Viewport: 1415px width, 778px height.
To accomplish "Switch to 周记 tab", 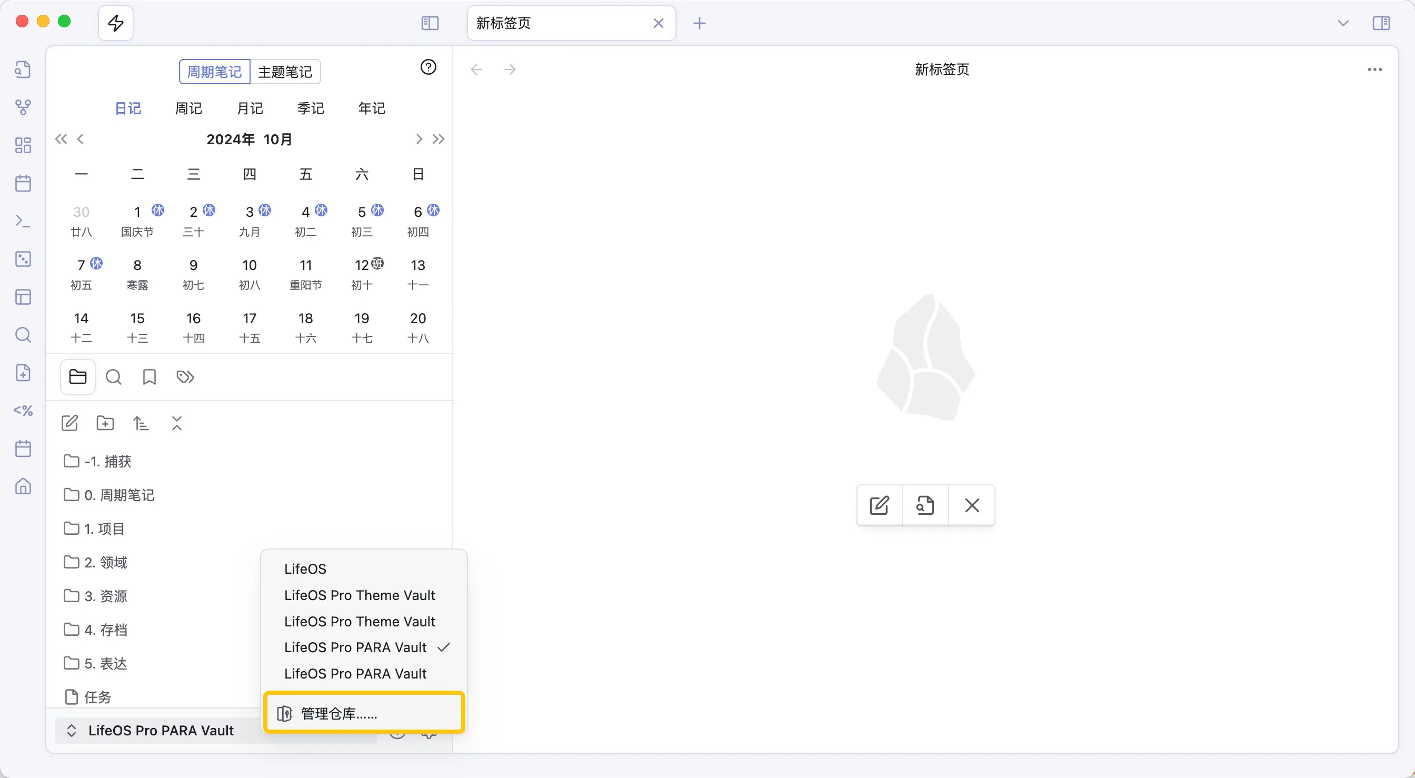I will pos(188,108).
